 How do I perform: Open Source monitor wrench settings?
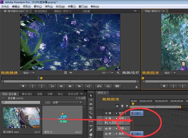(118, 73)
